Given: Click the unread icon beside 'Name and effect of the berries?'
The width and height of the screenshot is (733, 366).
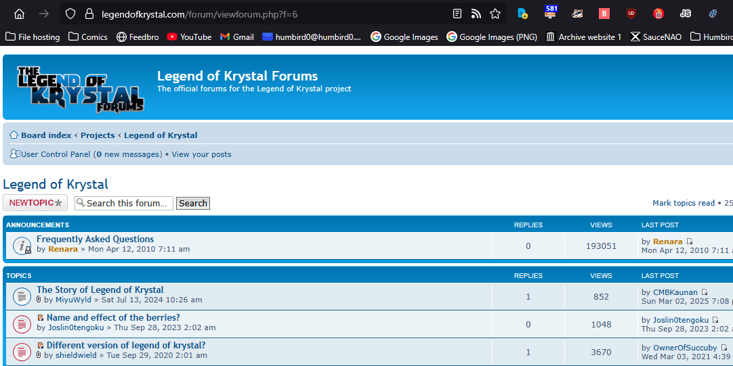Looking at the screenshot, I should click(22, 324).
